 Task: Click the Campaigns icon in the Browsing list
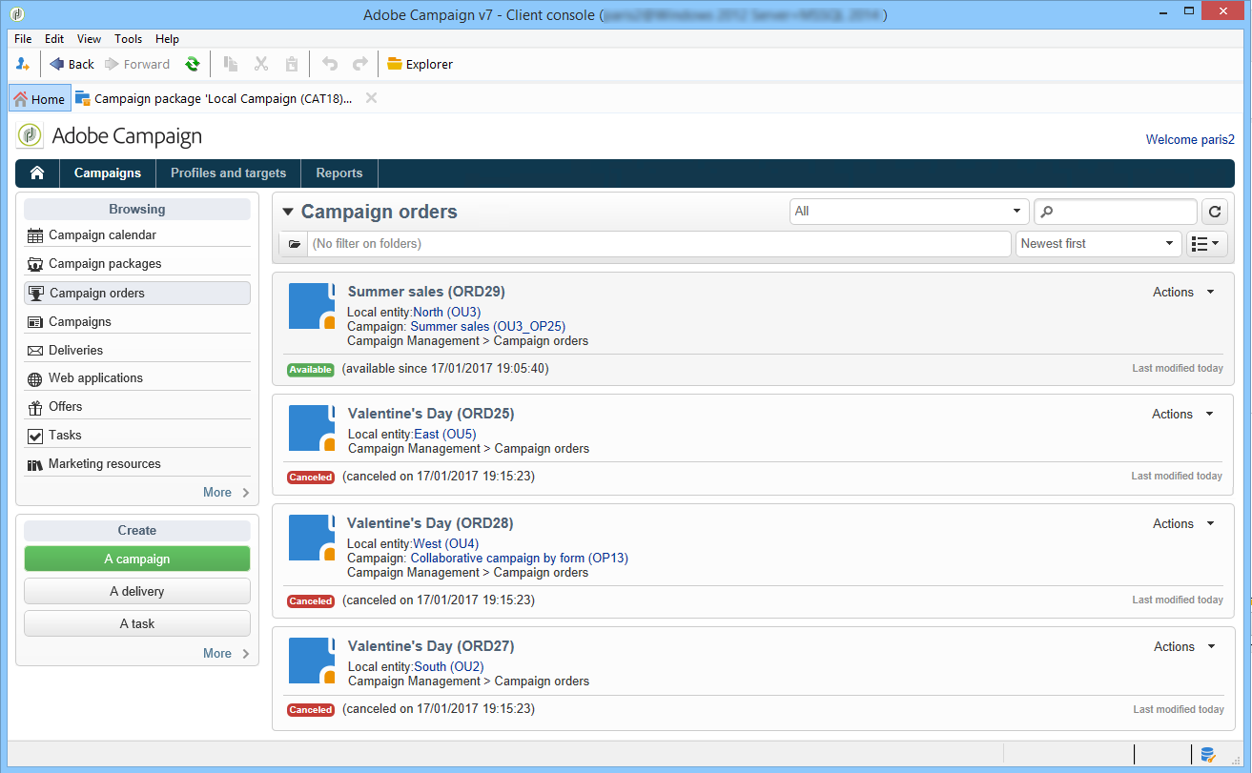point(35,322)
